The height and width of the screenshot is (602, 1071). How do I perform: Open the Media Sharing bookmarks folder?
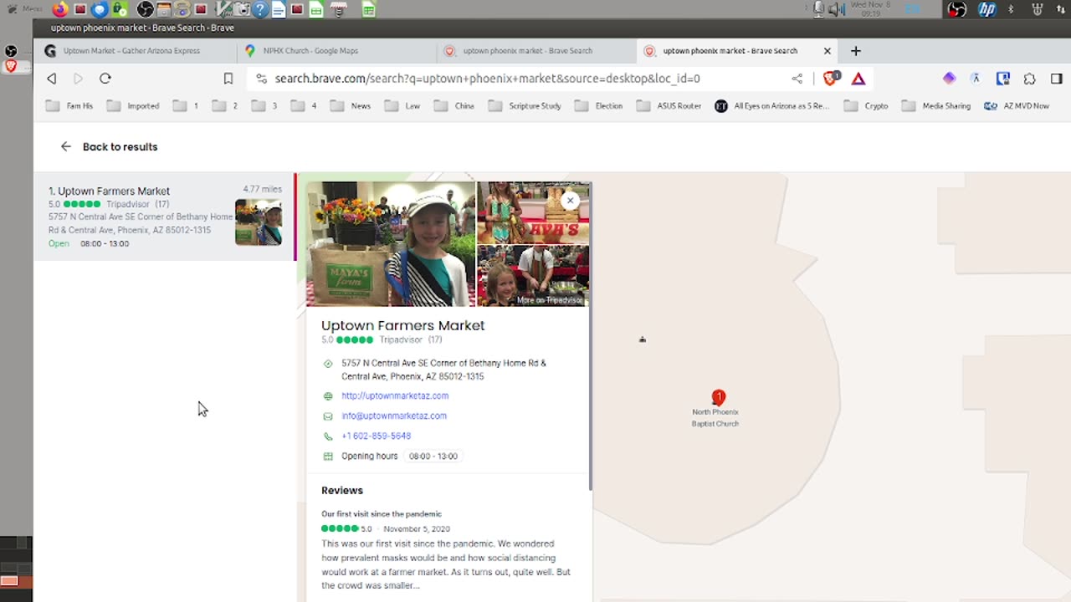pos(936,106)
